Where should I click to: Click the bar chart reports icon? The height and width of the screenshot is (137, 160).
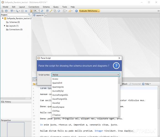[x=69, y=11]
